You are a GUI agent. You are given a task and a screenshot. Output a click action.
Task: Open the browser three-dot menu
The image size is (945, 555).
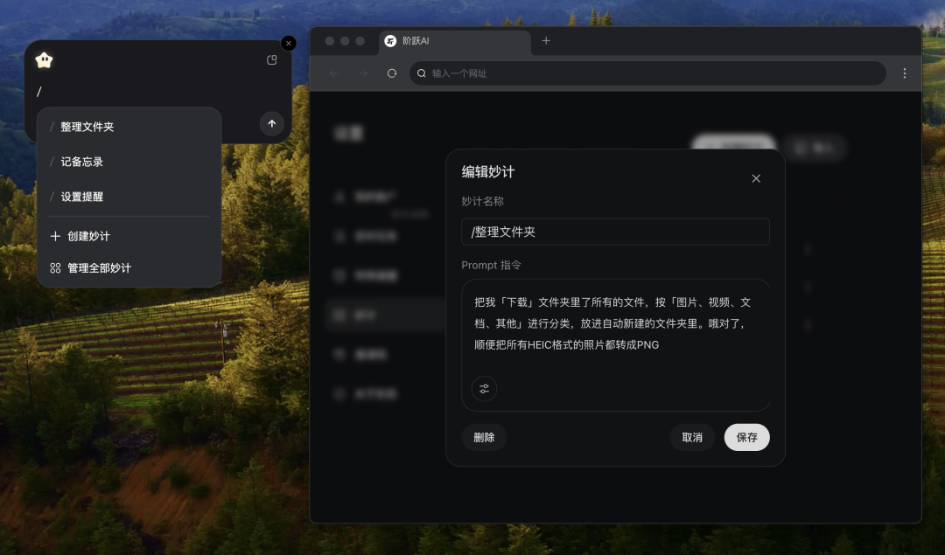(905, 73)
